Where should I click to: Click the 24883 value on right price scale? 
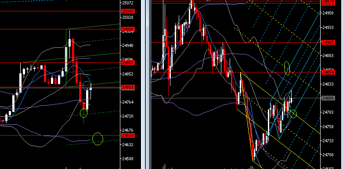click(x=328, y=56)
